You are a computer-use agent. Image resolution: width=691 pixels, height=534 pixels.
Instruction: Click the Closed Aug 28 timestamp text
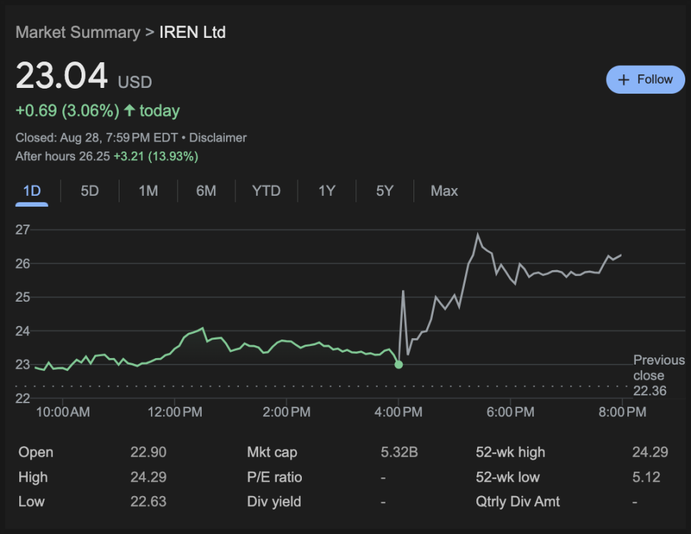[x=97, y=138]
